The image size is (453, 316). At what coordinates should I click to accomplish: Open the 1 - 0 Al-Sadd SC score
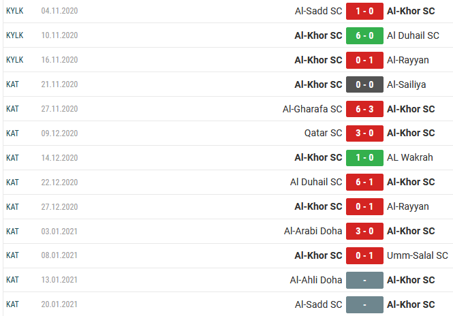click(x=364, y=11)
